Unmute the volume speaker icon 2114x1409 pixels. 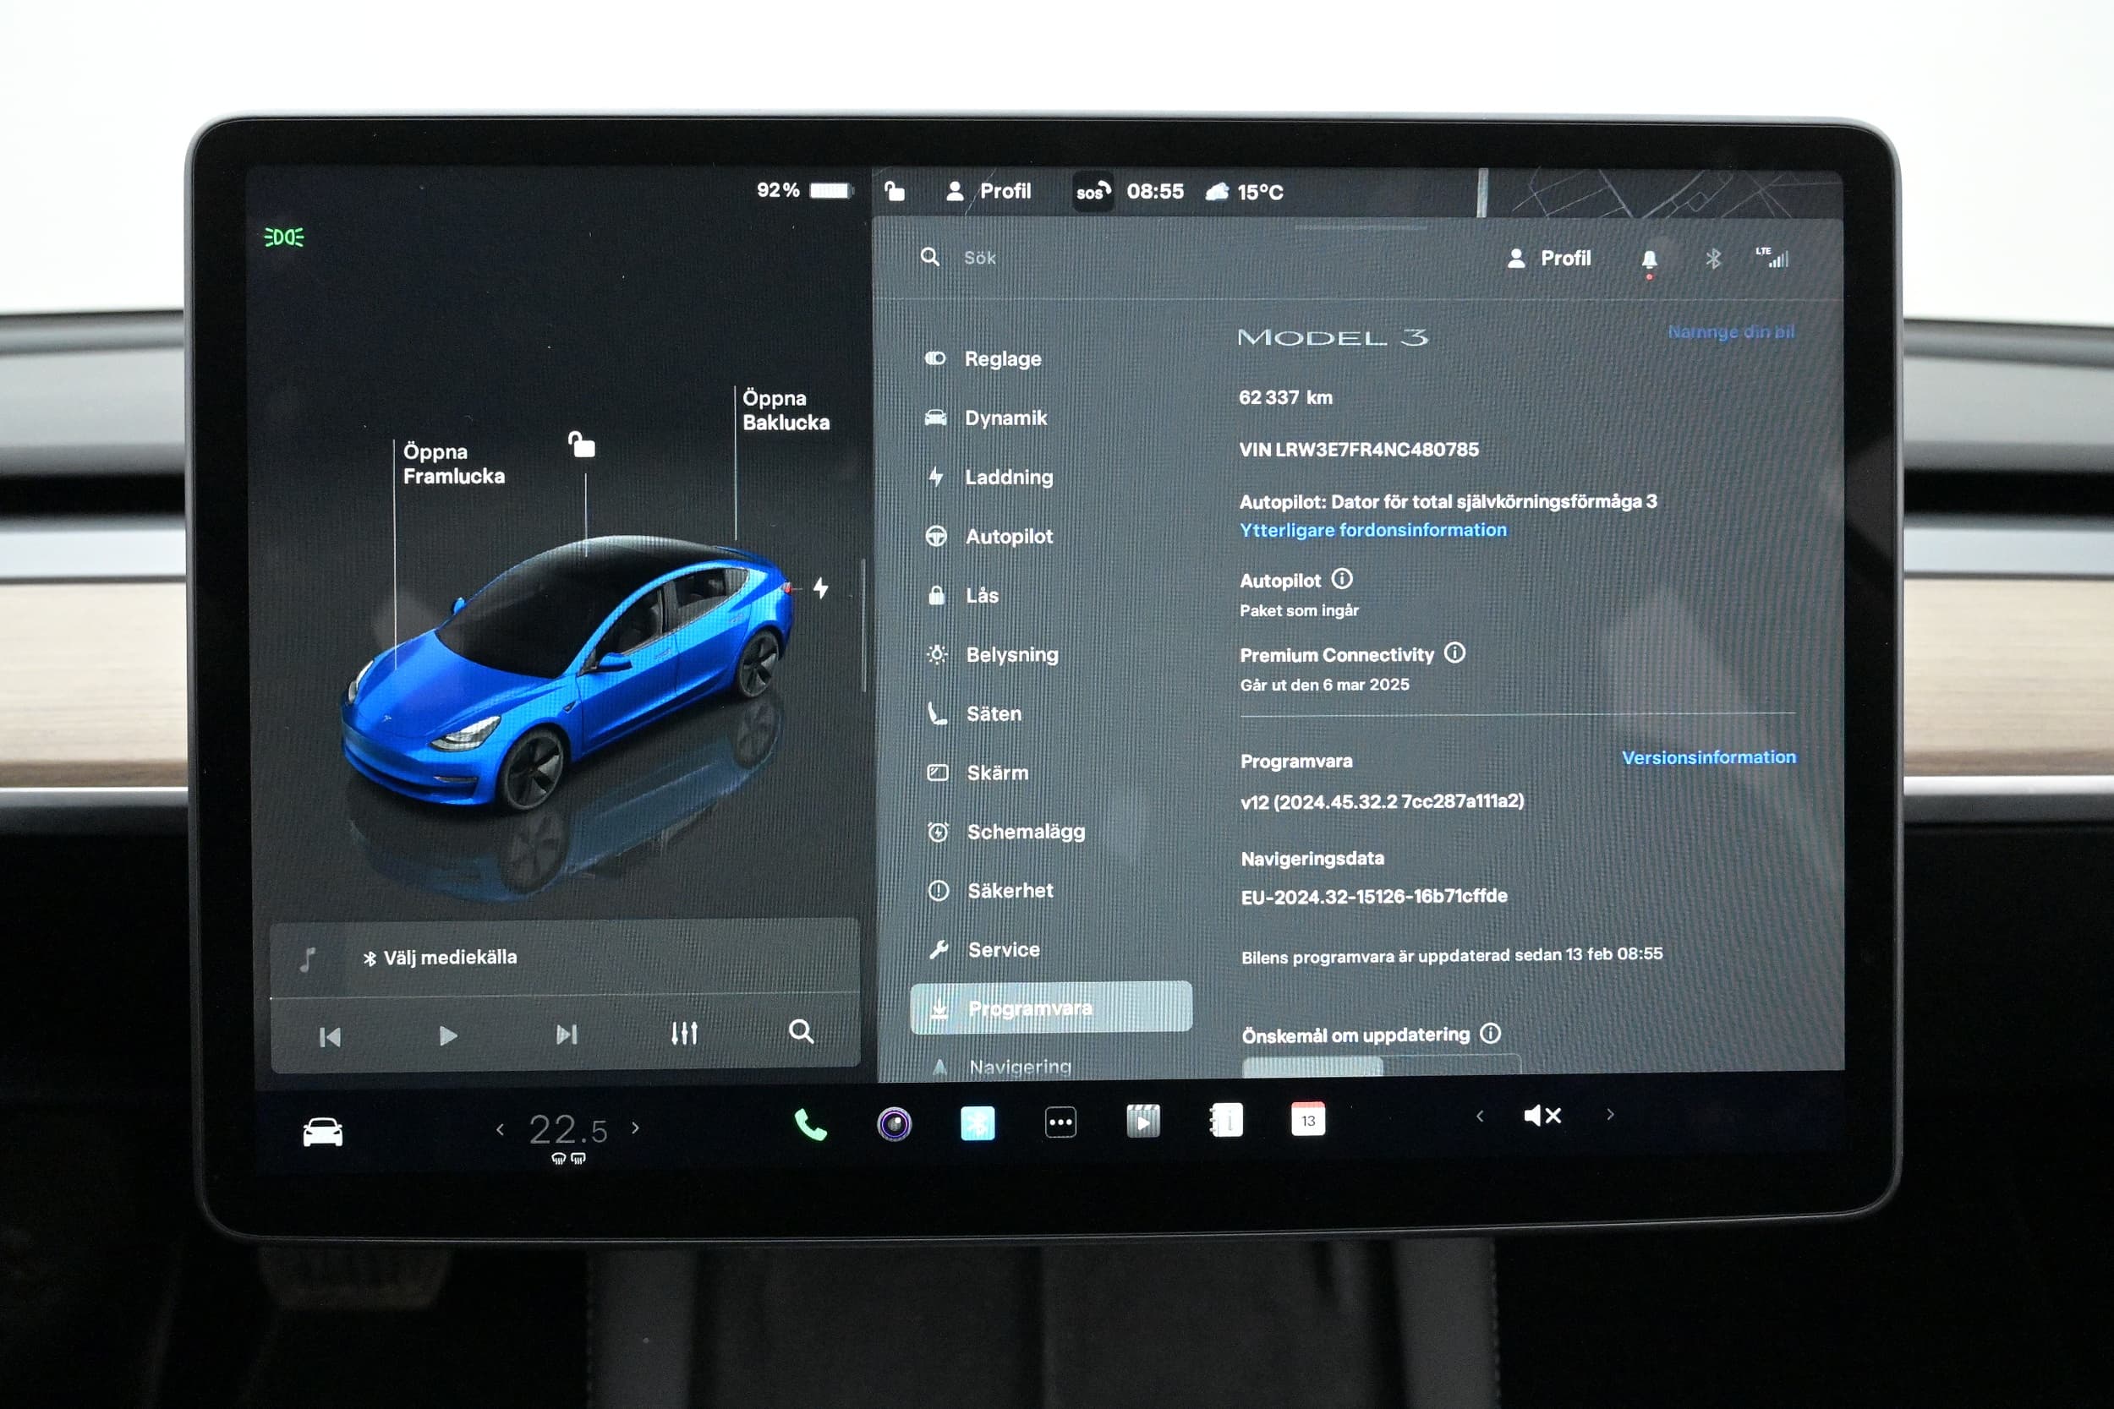1543,1115
